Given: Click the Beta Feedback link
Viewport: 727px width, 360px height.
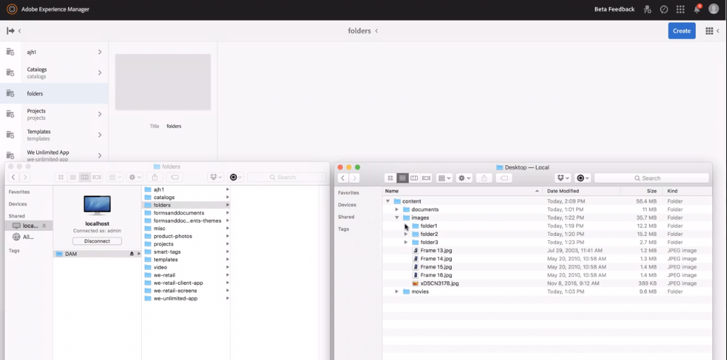Looking at the screenshot, I should [x=614, y=9].
